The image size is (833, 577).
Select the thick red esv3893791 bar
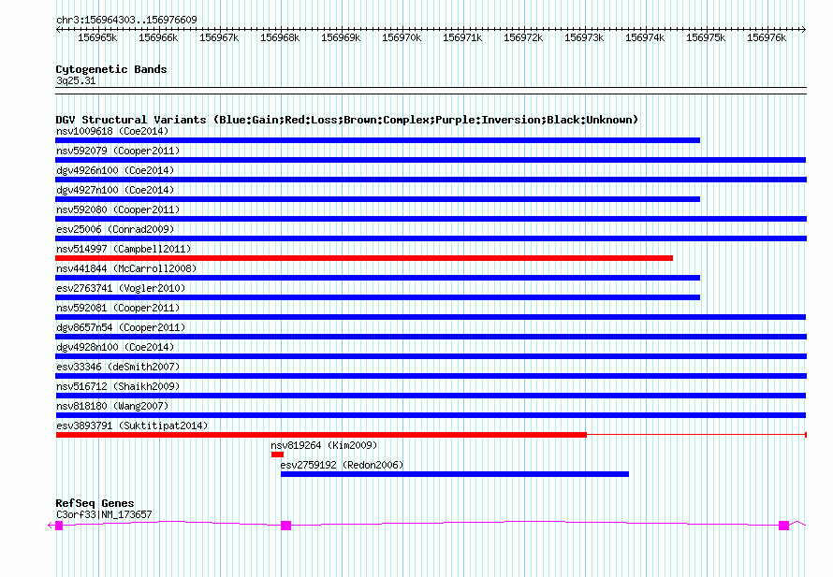tap(321, 435)
